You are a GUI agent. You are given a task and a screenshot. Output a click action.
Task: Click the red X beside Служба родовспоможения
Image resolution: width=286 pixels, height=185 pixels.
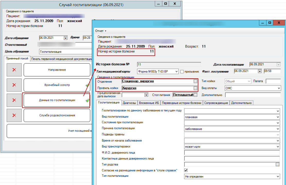[14, 115]
